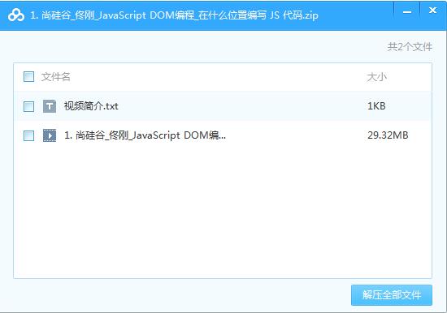447x313 pixels.
Task: Click the Baidu cloud logo icon
Action: tap(16, 15)
